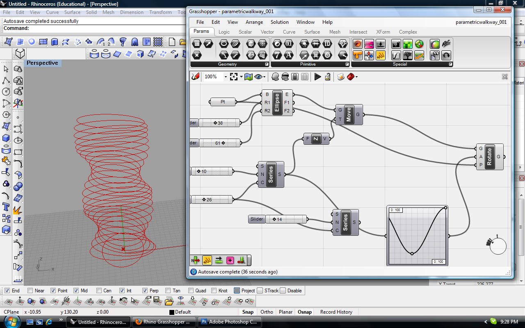Expand the Geometry panel corner arrow
Screen dimensions: 525x328
[267, 64]
